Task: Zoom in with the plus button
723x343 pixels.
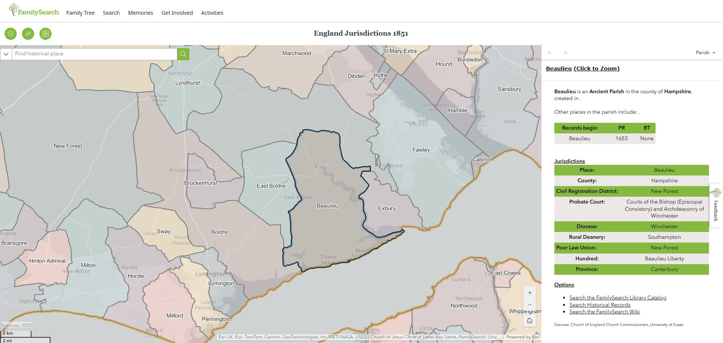Action: point(530,293)
